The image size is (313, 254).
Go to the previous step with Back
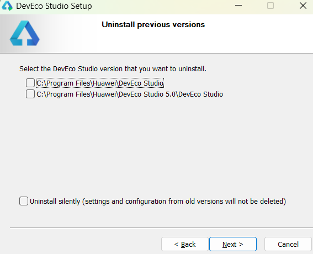185,244
